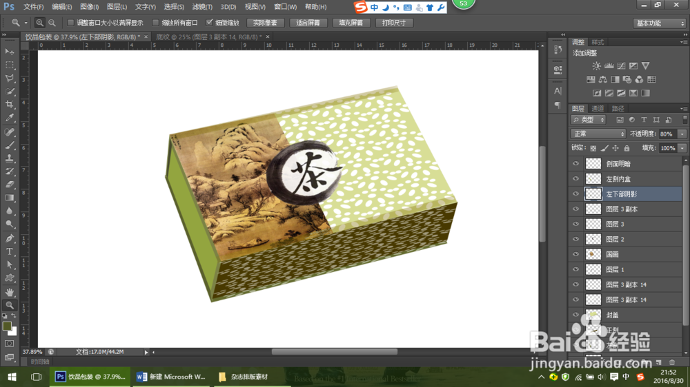The height and width of the screenshot is (387, 690).
Task: Click the 打印尺寸 button
Action: point(394,23)
